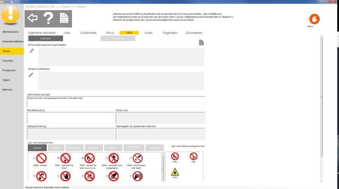Viewport: 339px width, 189px height.
Task: Open the Documenten tab
Action: (x=194, y=33)
